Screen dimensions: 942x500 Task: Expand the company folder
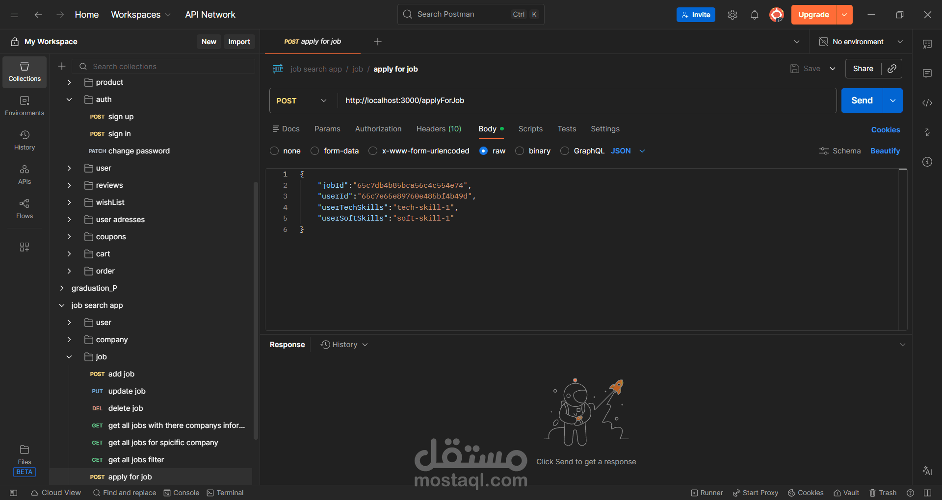(x=69, y=340)
